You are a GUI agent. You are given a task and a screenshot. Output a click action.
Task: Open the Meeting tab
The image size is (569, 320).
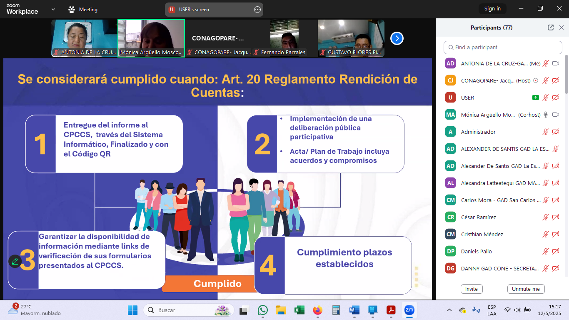coord(83,9)
